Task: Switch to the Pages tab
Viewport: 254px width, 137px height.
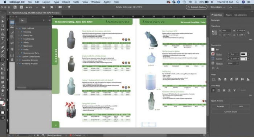Action: coord(229,15)
